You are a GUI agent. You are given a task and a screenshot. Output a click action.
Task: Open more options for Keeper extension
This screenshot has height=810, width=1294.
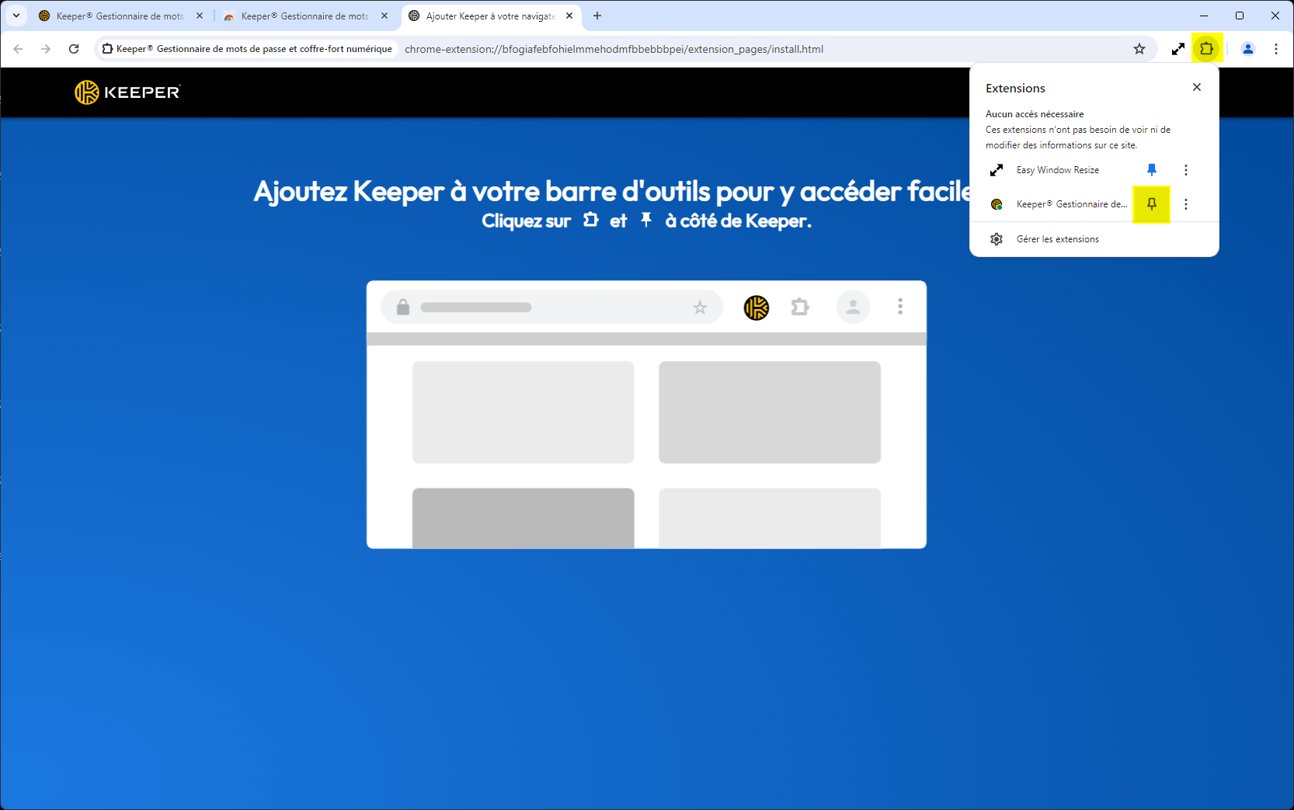[x=1185, y=204]
